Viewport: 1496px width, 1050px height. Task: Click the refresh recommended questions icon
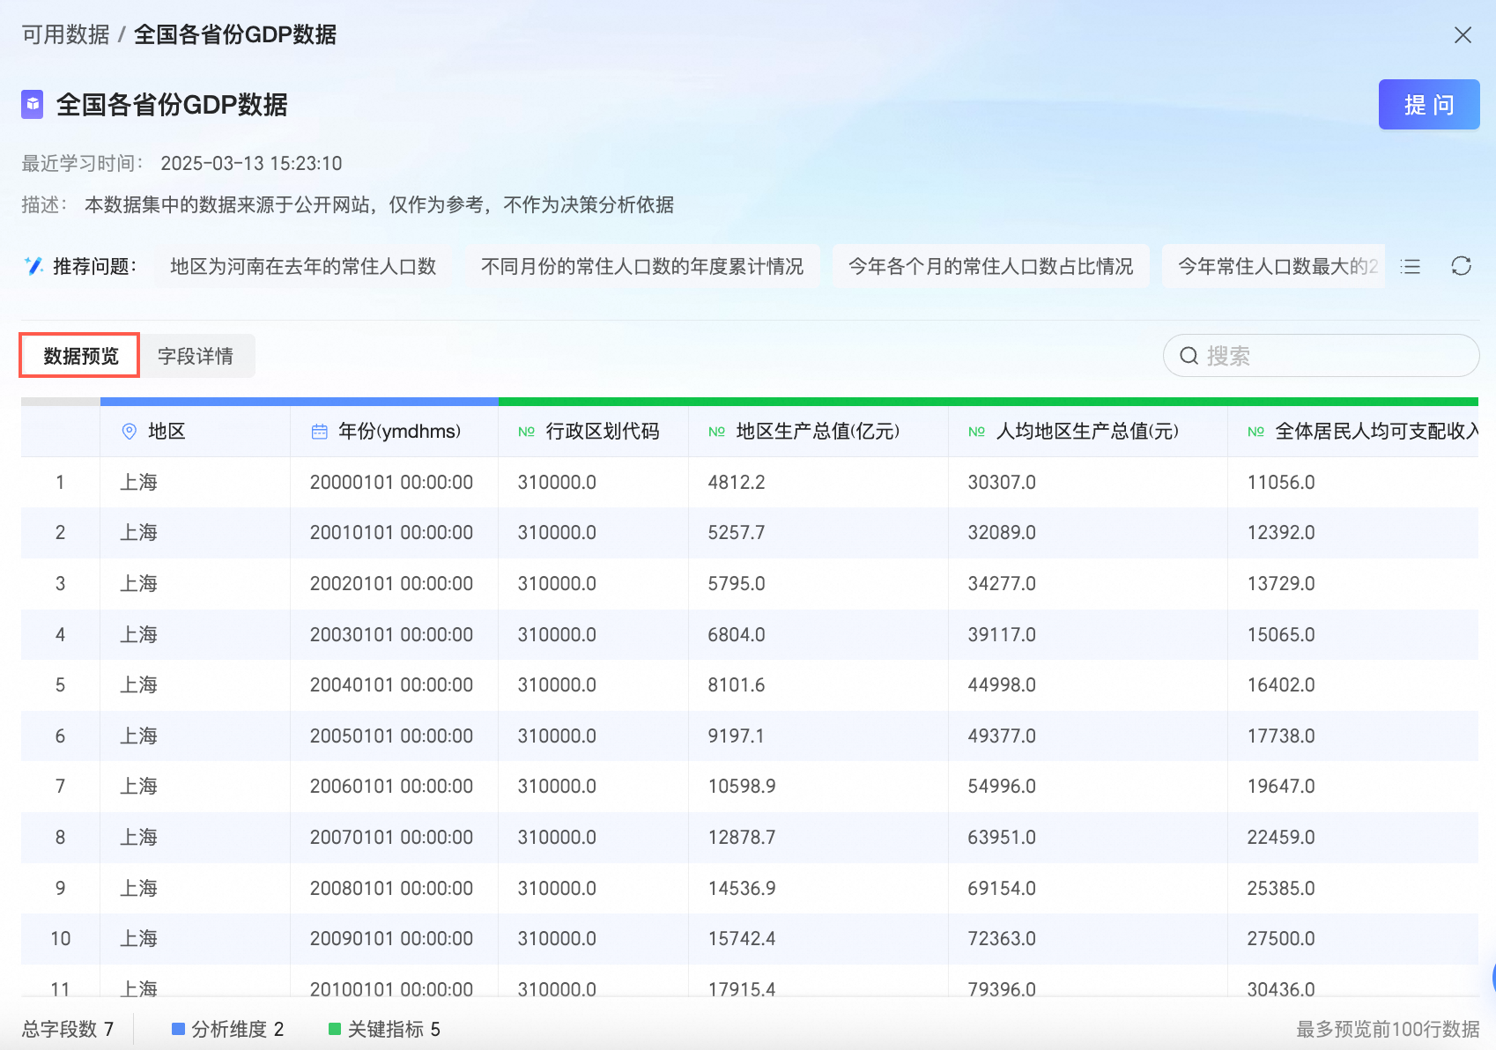(x=1461, y=266)
